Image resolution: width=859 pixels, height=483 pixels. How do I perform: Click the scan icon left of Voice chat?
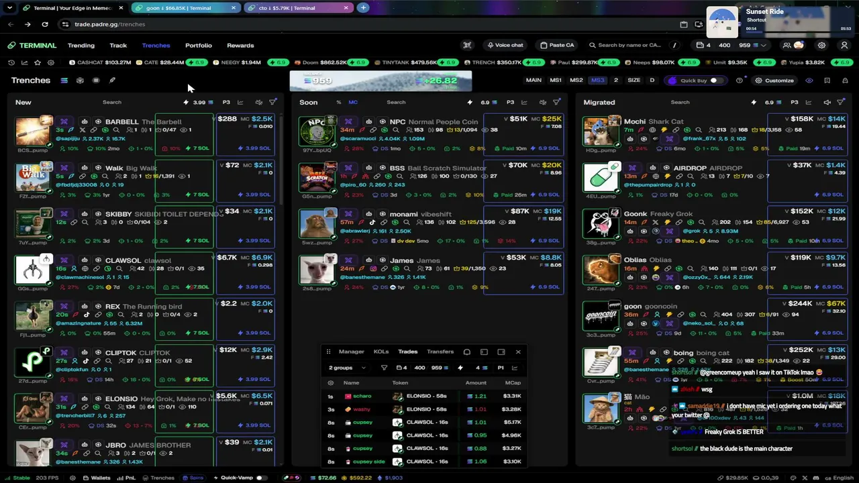pos(467,46)
